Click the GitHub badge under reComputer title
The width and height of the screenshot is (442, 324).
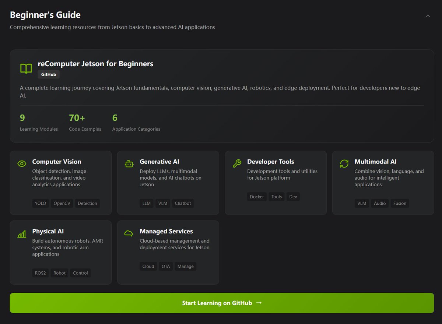pos(49,74)
